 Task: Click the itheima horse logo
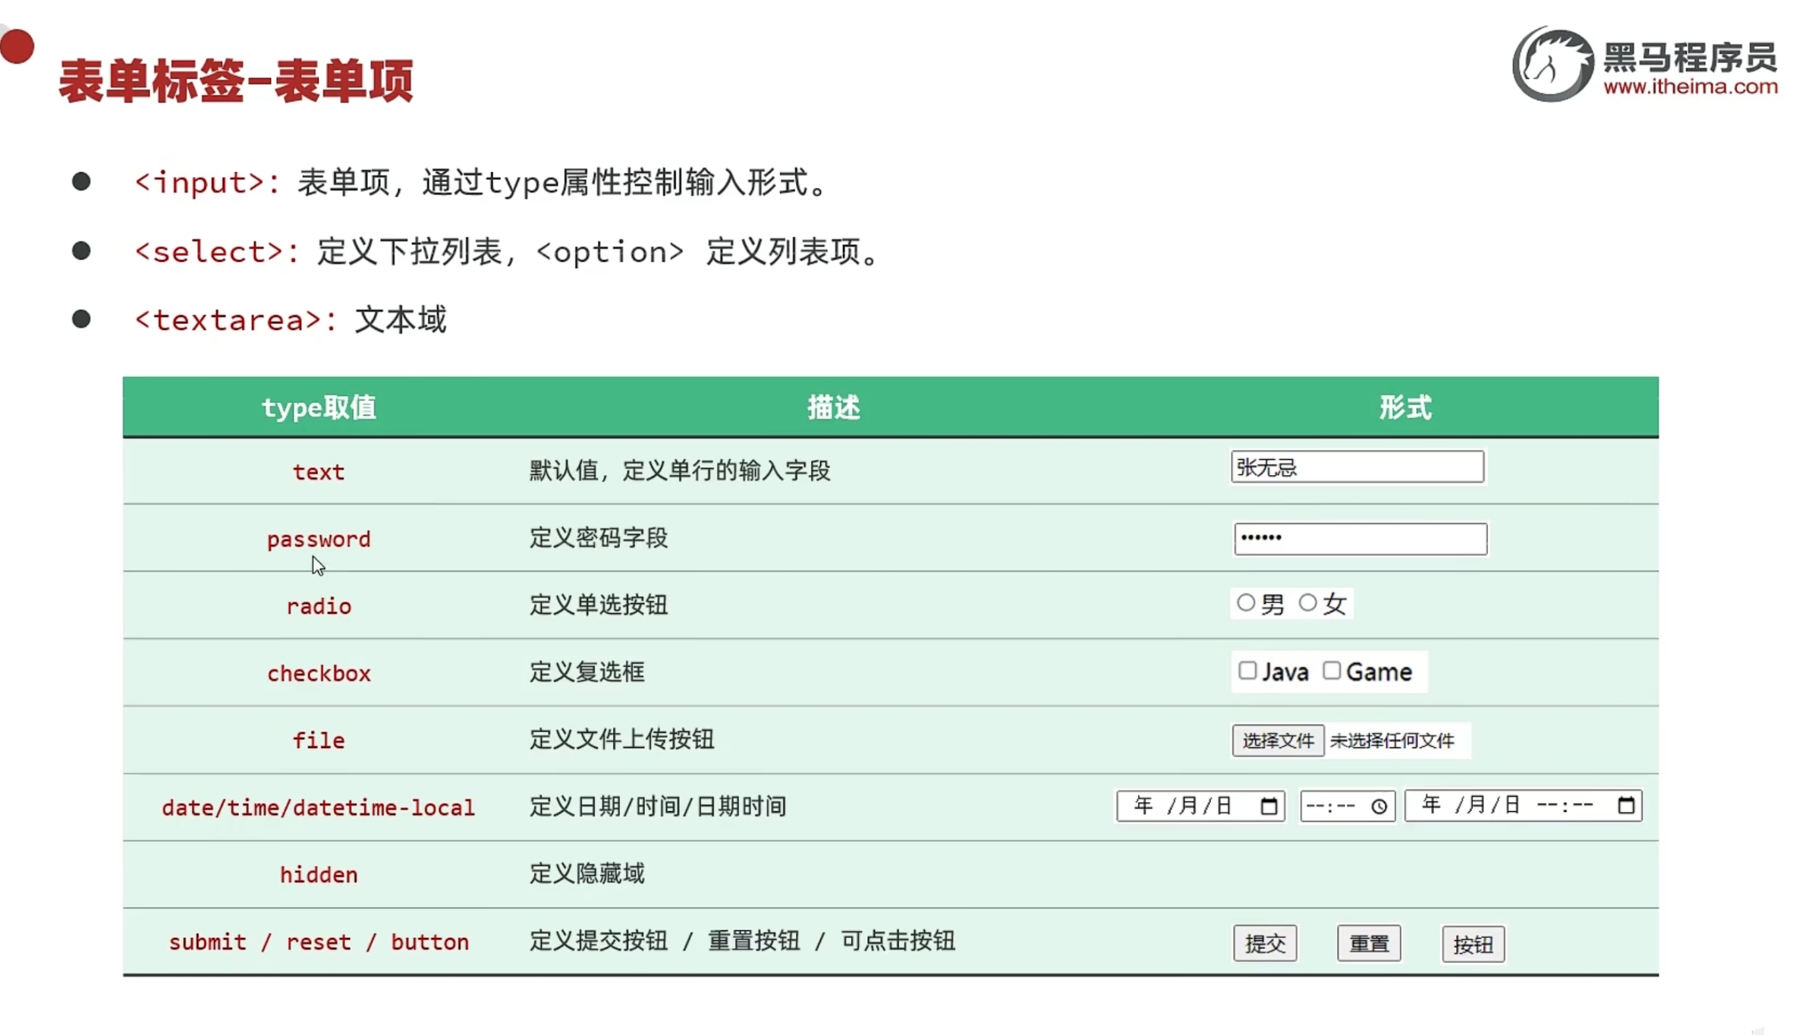pos(1552,64)
